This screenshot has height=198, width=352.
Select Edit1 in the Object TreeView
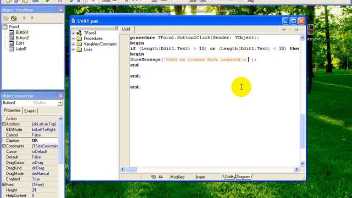(20, 43)
